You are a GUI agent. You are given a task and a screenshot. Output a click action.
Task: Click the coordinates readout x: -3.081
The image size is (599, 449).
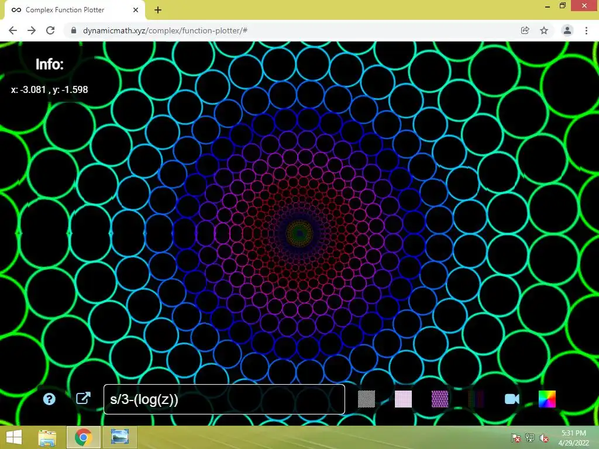tap(49, 89)
